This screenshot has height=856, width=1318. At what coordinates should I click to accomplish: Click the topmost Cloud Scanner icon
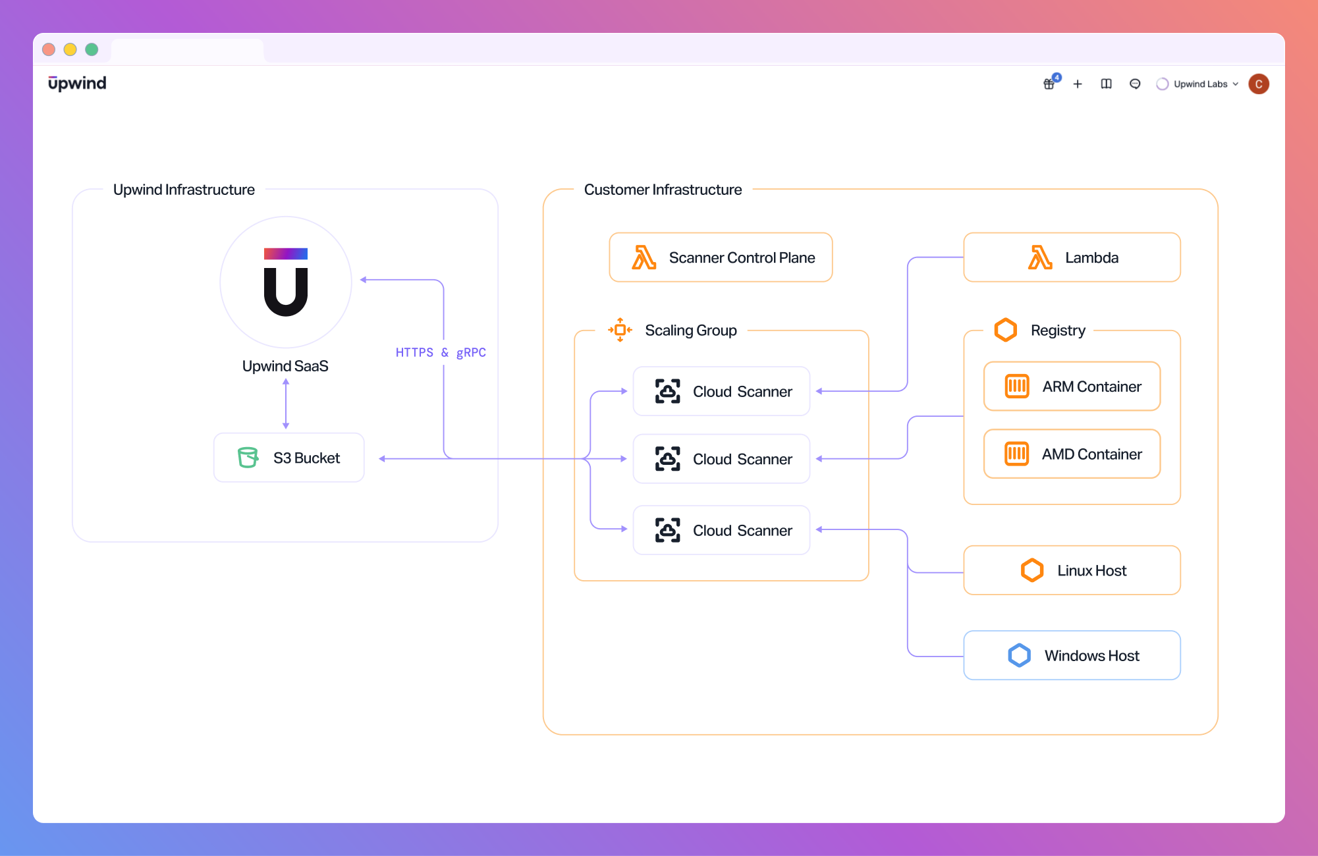[667, 391]
